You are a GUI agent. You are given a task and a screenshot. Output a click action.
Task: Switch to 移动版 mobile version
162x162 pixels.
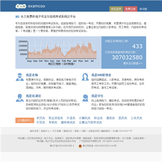143,9
